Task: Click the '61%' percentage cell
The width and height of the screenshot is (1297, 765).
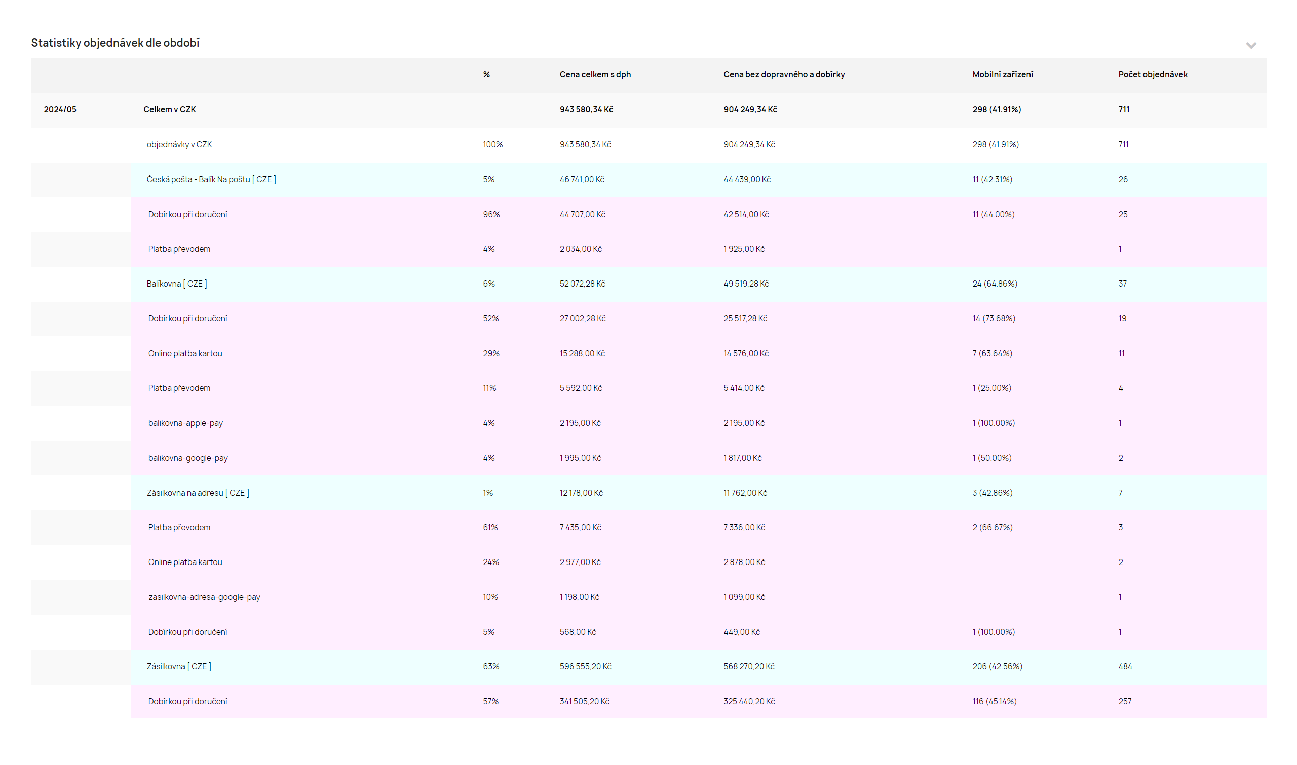Action: click(x=490, y=528)
